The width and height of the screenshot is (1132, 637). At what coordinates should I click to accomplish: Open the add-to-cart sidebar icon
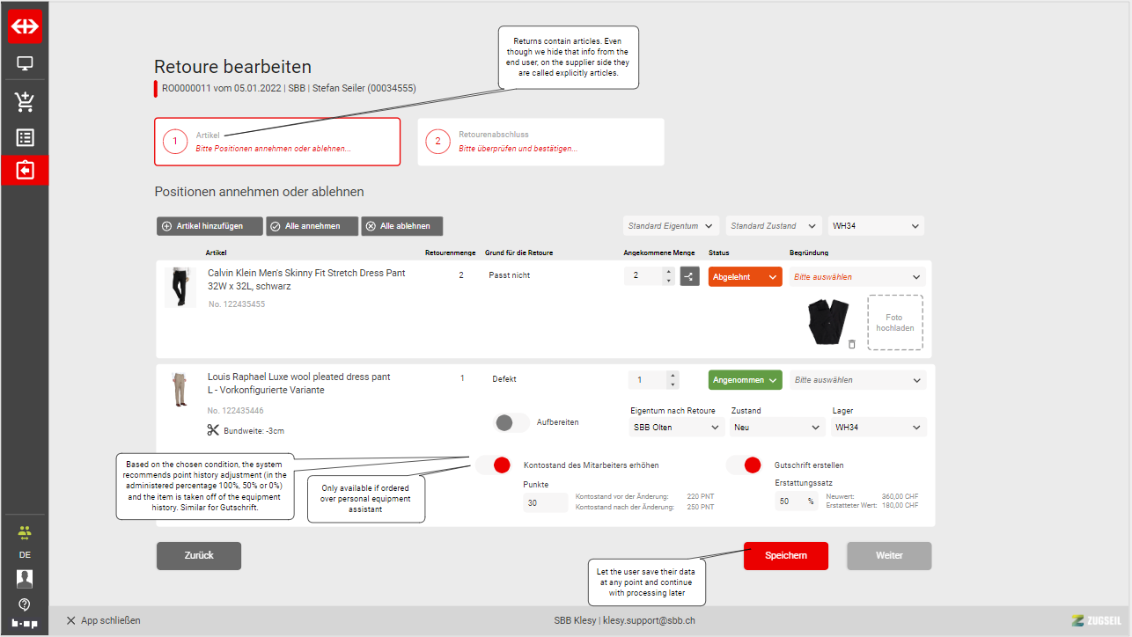tap(25, 102)
